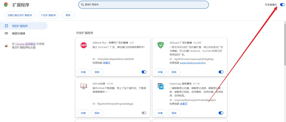Open 键盘快捷键 in the sidebar
The image size is (286, 122).
pyautogui.click(x=24, y=34)
